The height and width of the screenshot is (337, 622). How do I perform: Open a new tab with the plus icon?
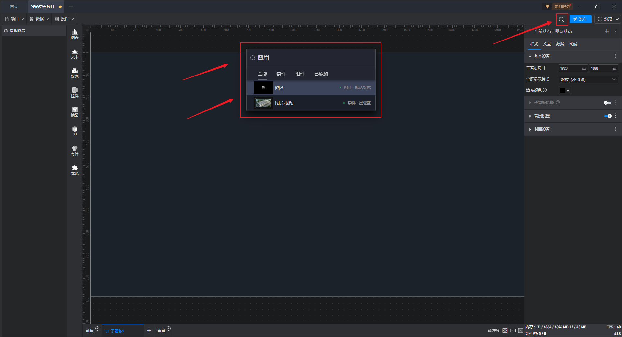coord(71,6)
